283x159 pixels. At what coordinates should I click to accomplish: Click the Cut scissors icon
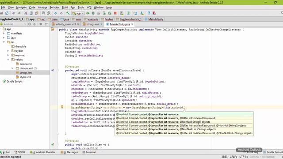click(26, 13)
